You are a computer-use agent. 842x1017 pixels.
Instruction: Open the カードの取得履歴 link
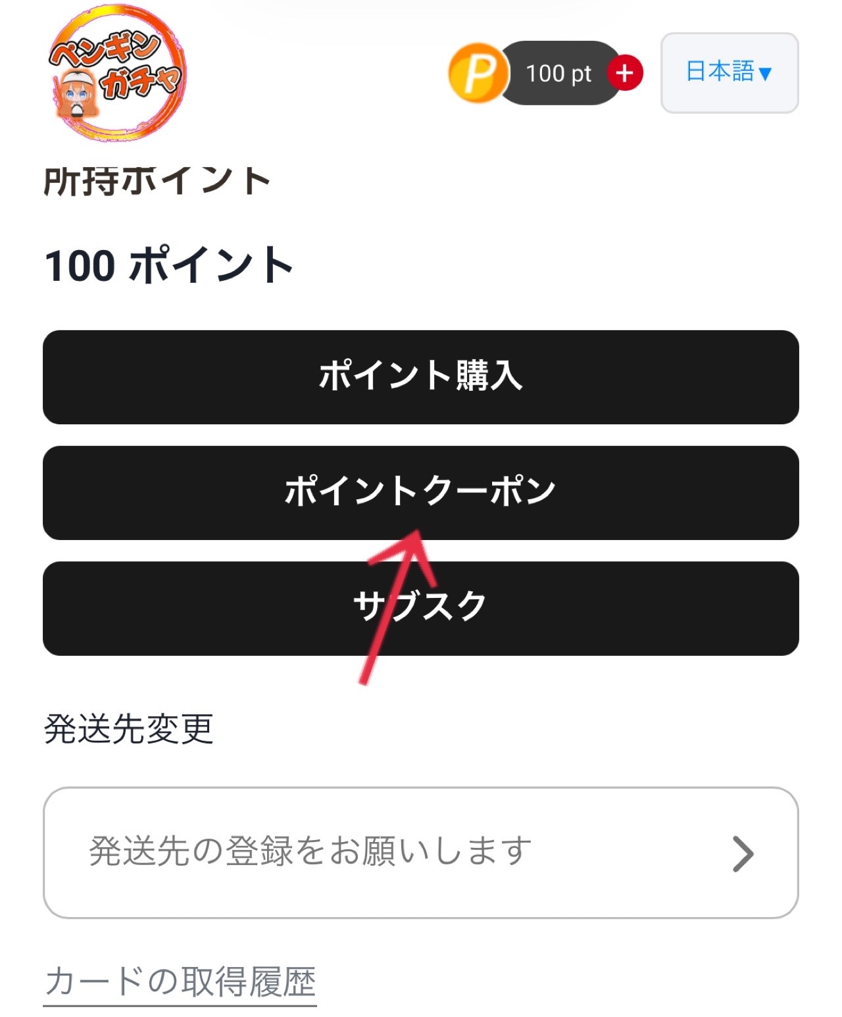tap(180, 982)
